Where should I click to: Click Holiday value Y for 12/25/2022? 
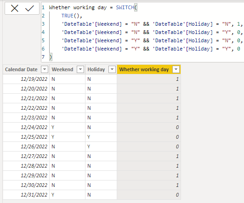pos(101,137)
